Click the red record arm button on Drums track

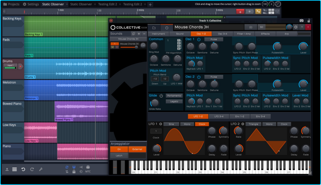click(x=20, y=66)
